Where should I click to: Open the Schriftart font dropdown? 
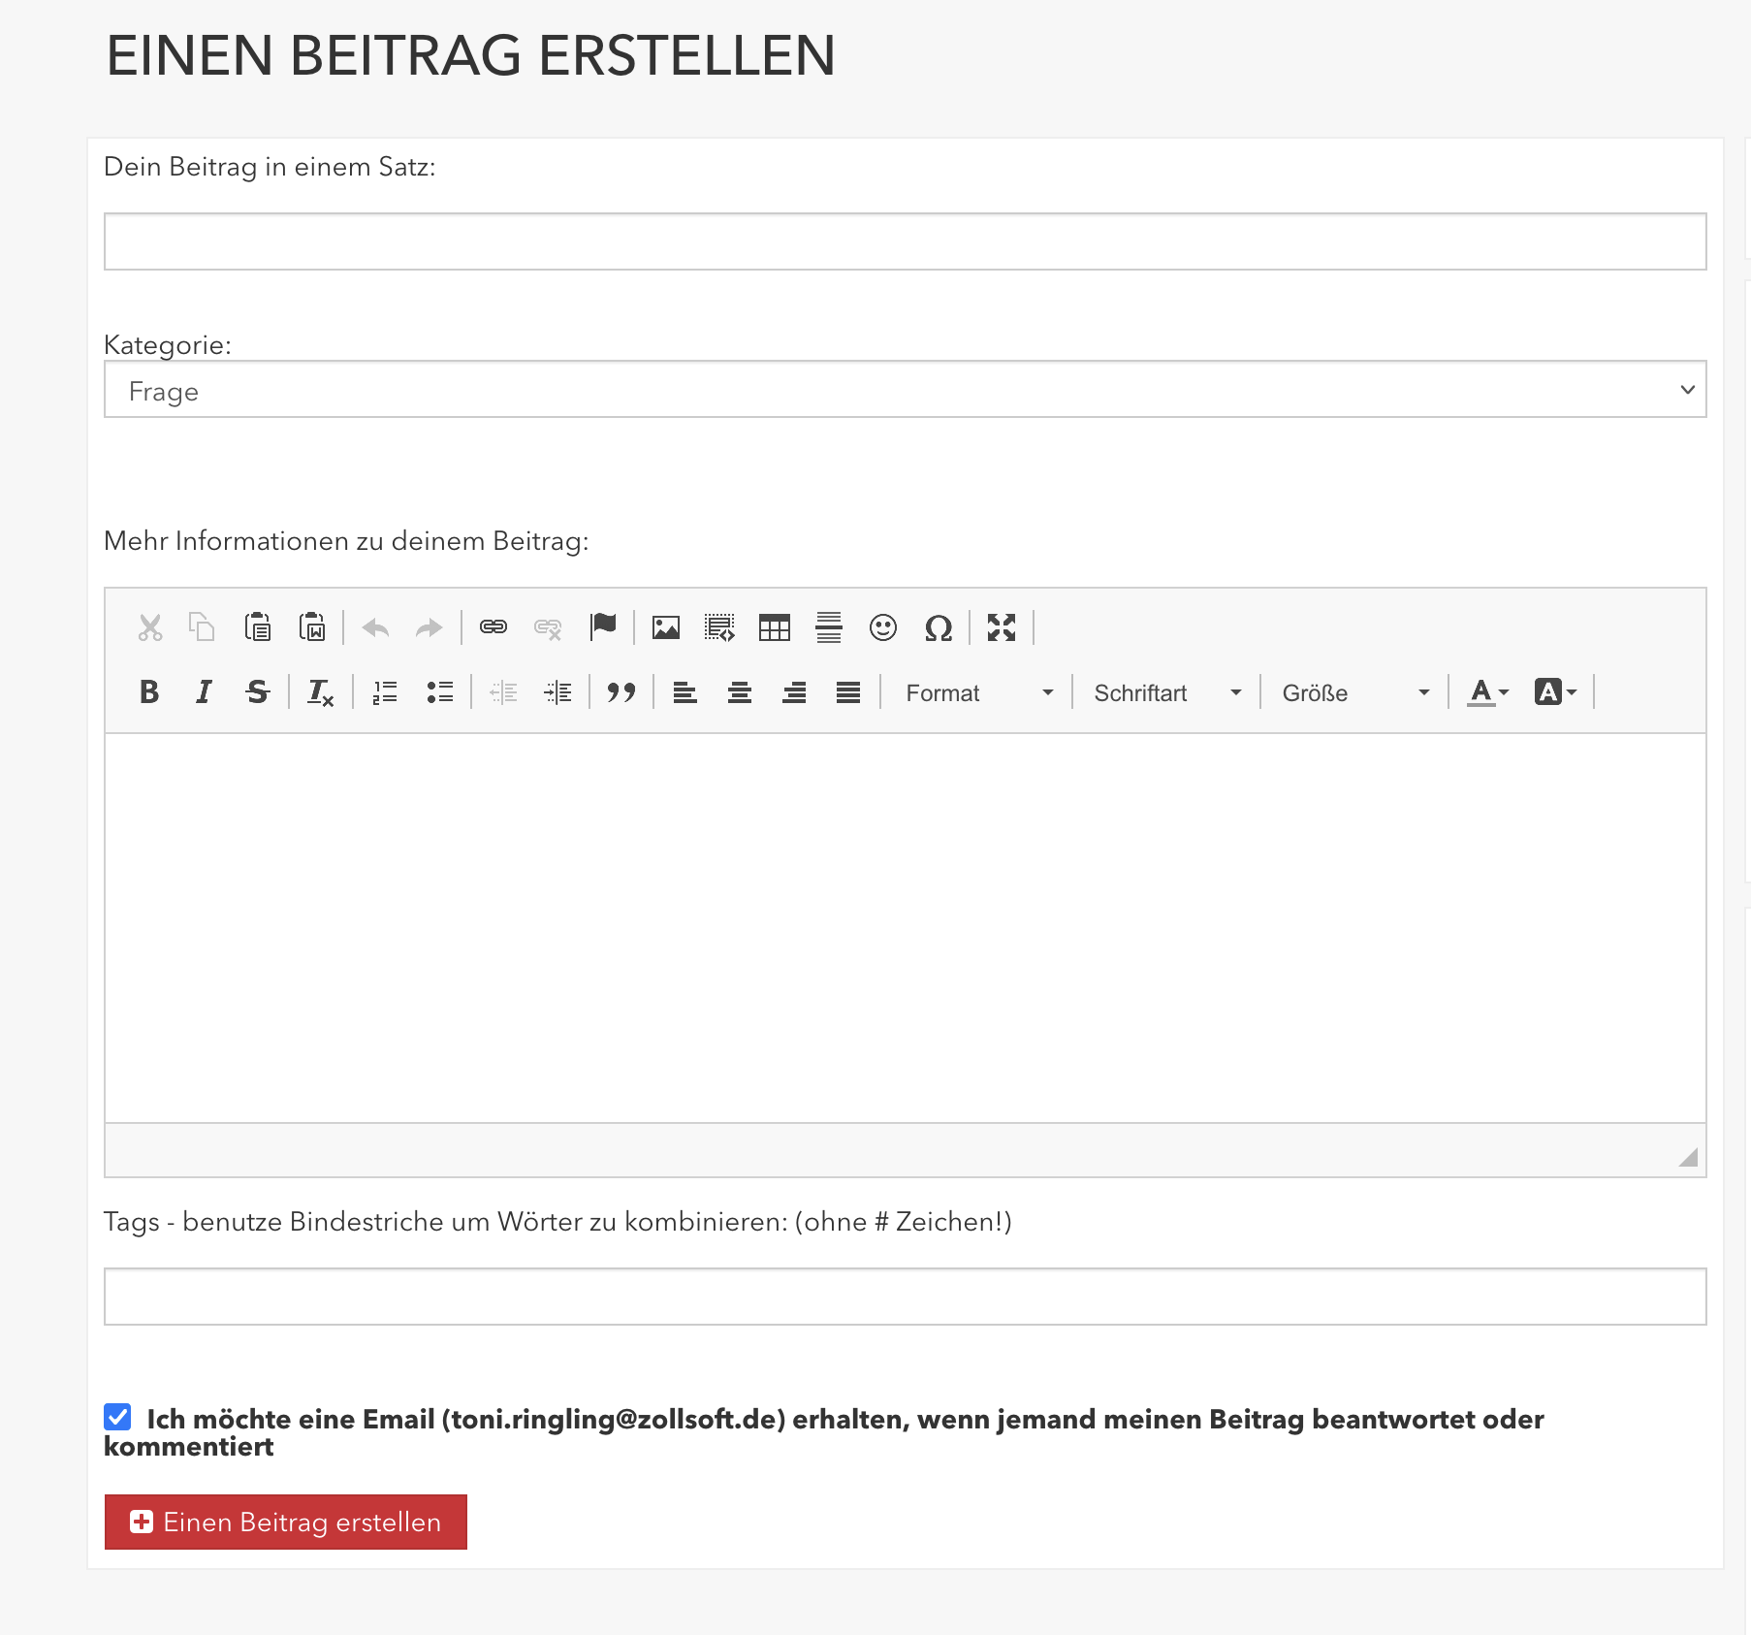click(x=1167, y=692)
